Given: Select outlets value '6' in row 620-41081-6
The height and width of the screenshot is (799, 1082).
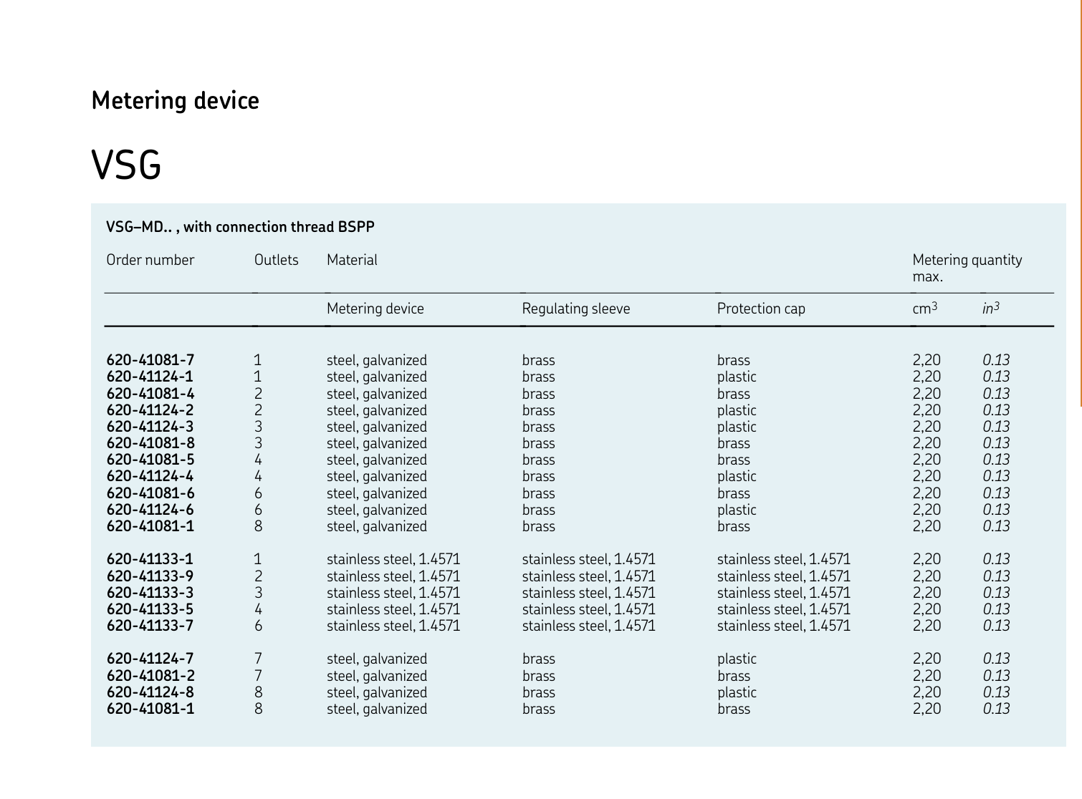Looking at the screenshot, I should pos(258,493).
